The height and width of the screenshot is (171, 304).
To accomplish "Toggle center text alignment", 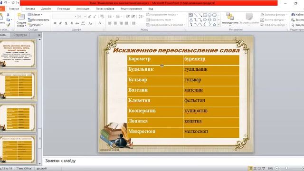I will (115, 23).
